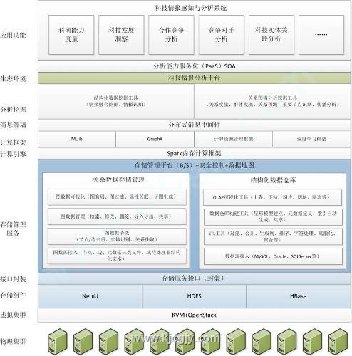The image size is (352, 356).
Task: Select the green 科技情报分析平台 bar
Action: pyautogui.click(x=195, y=78)
